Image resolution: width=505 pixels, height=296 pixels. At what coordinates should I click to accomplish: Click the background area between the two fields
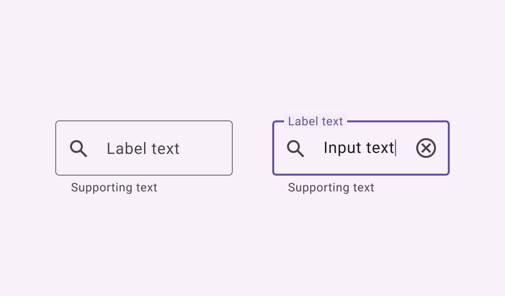252,148
